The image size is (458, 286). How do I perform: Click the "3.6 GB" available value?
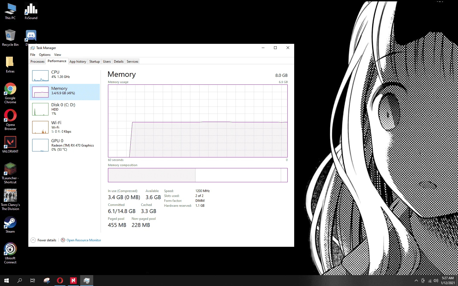click(x=153, y=197)
